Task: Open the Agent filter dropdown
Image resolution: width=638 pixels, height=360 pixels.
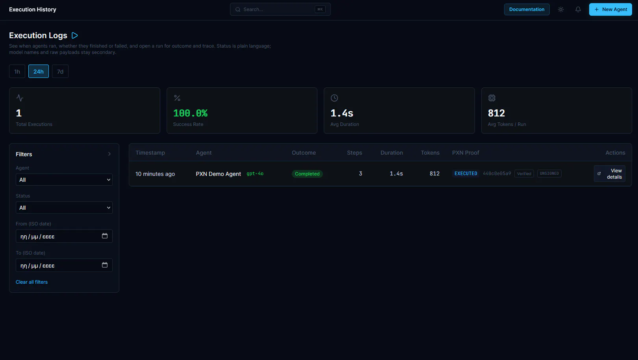Action: coord(64,180)
